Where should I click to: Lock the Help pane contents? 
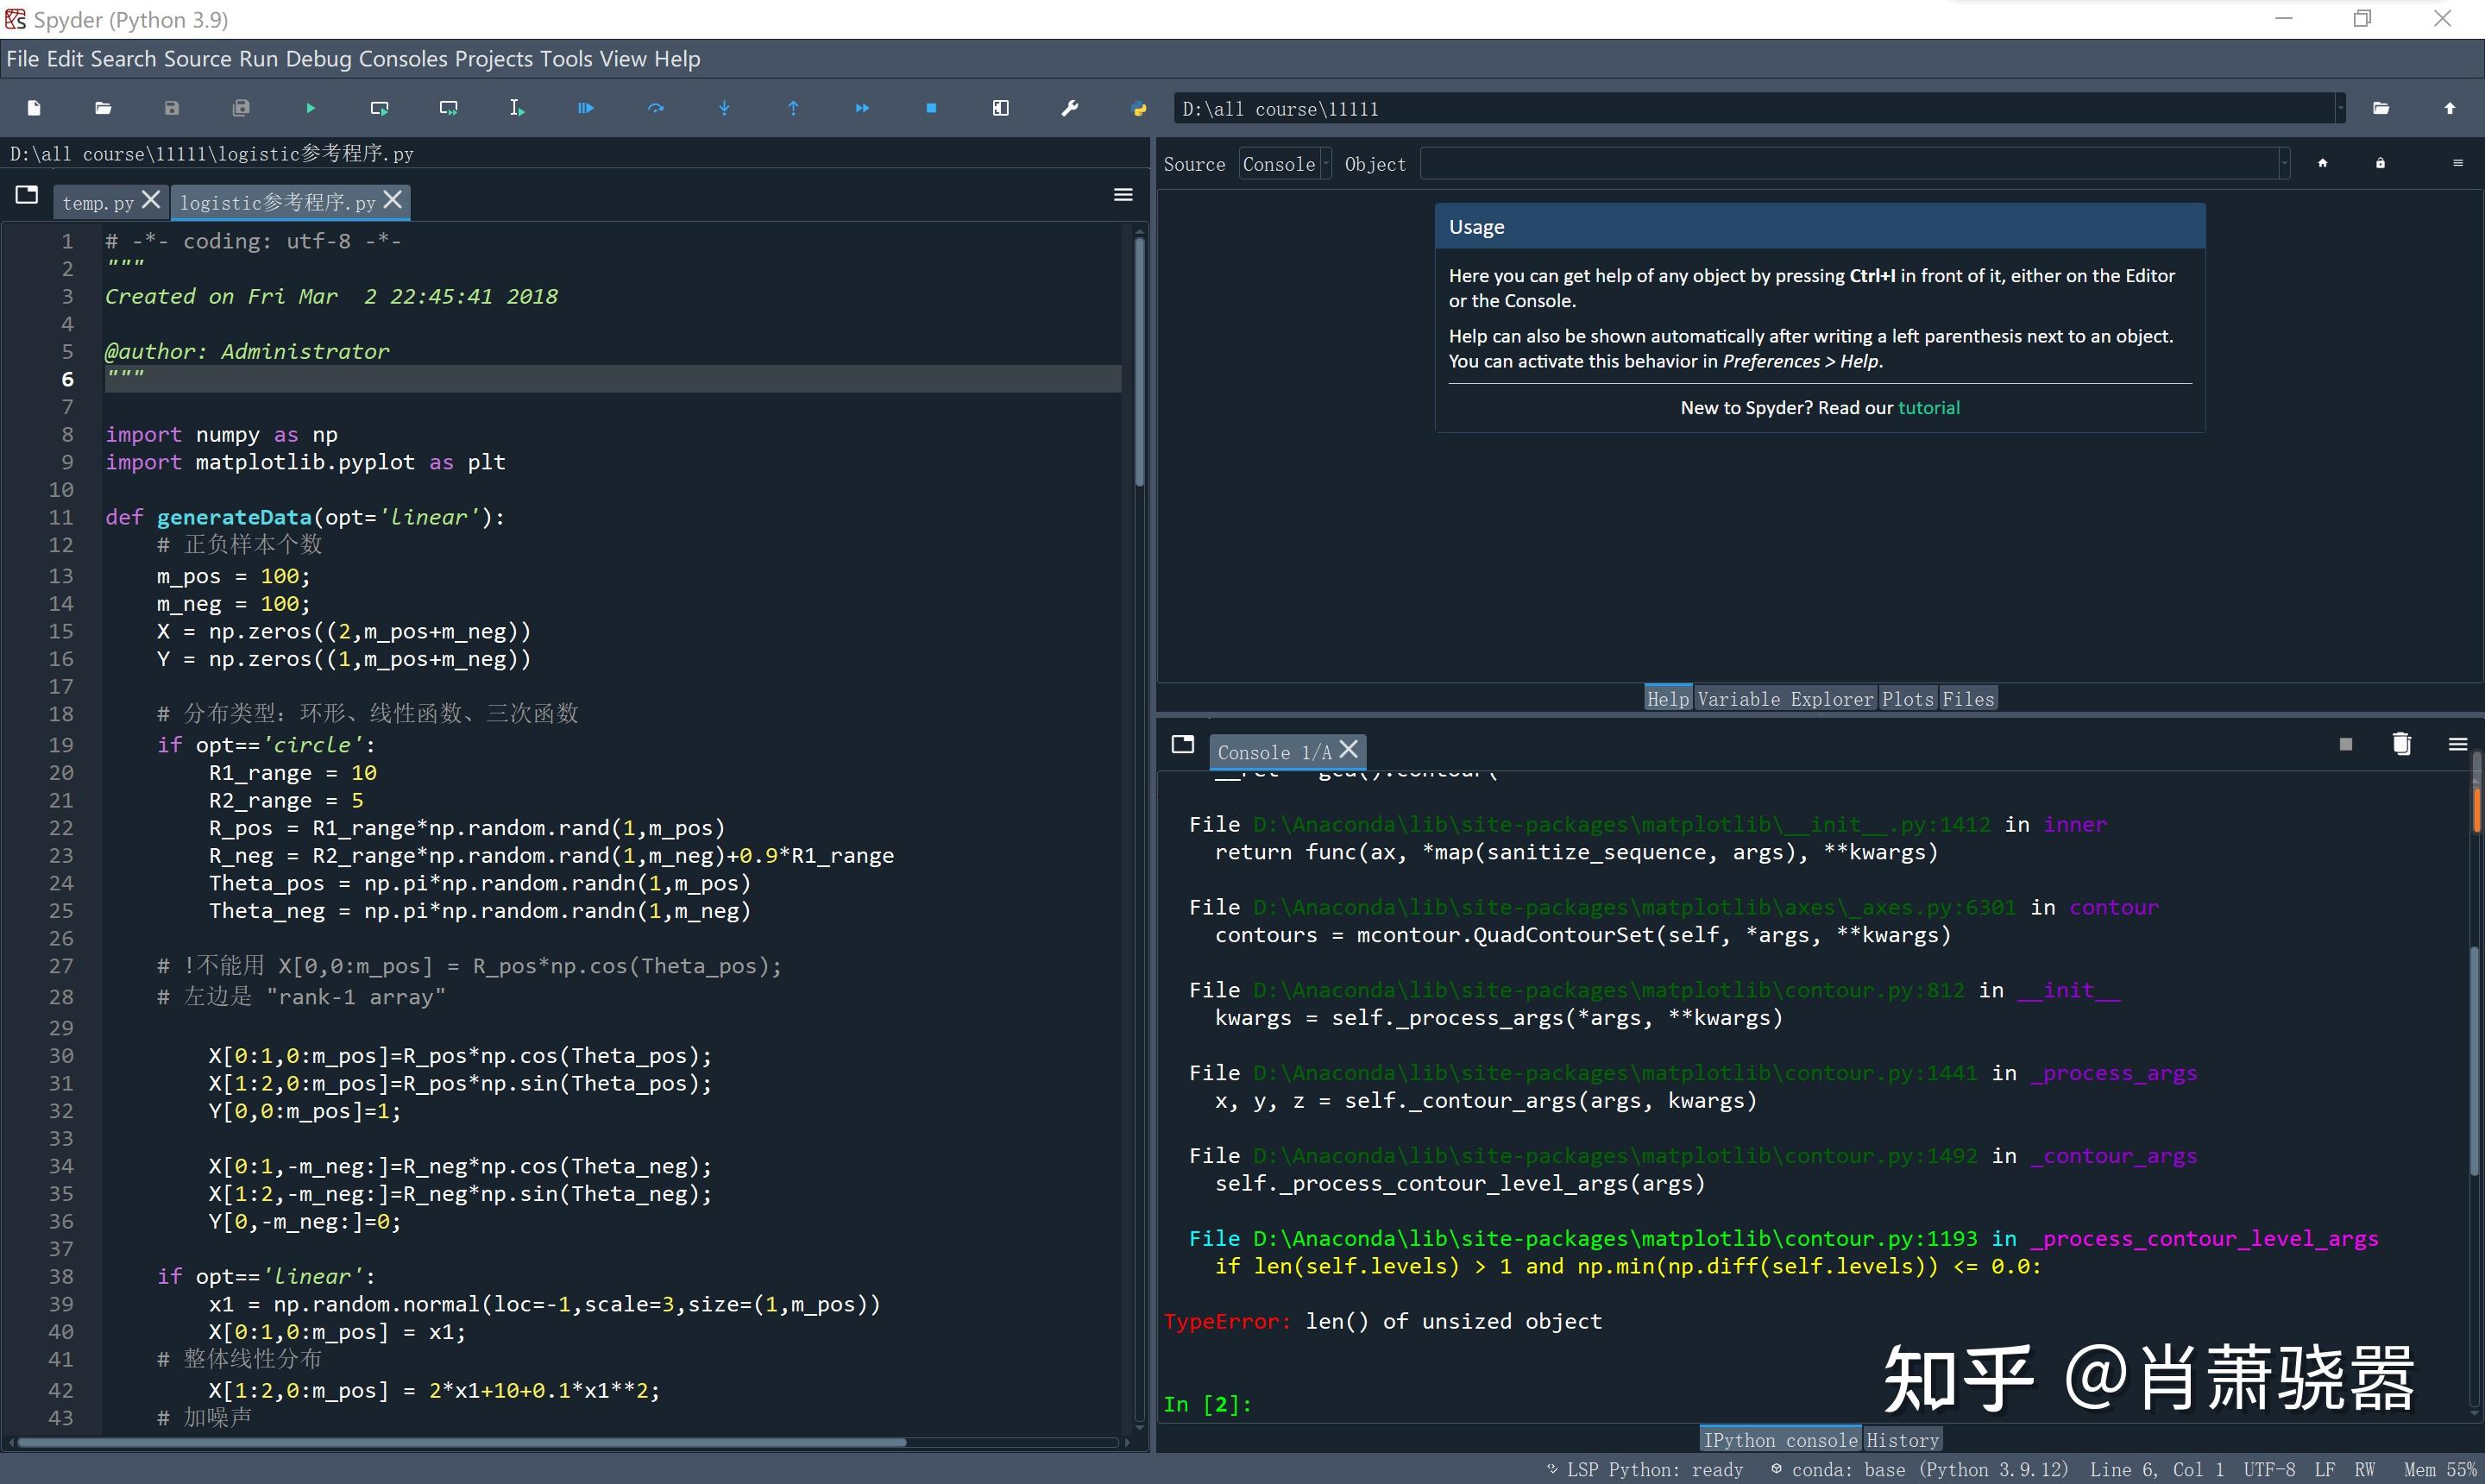coord(2380,163)
